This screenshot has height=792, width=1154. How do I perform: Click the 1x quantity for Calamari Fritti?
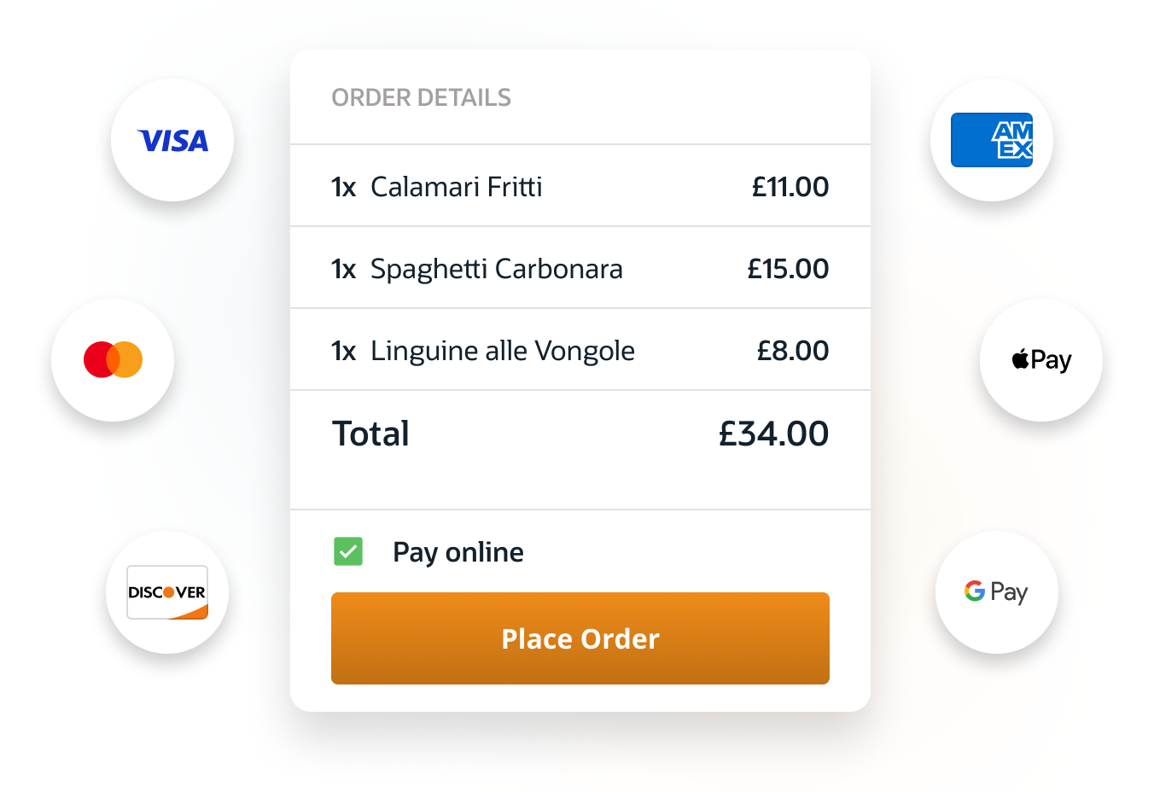click(343, 187)
